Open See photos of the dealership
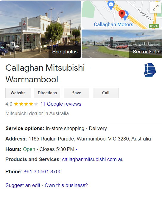The width and height of the screenshot is (162, 204). coord(65,52)
